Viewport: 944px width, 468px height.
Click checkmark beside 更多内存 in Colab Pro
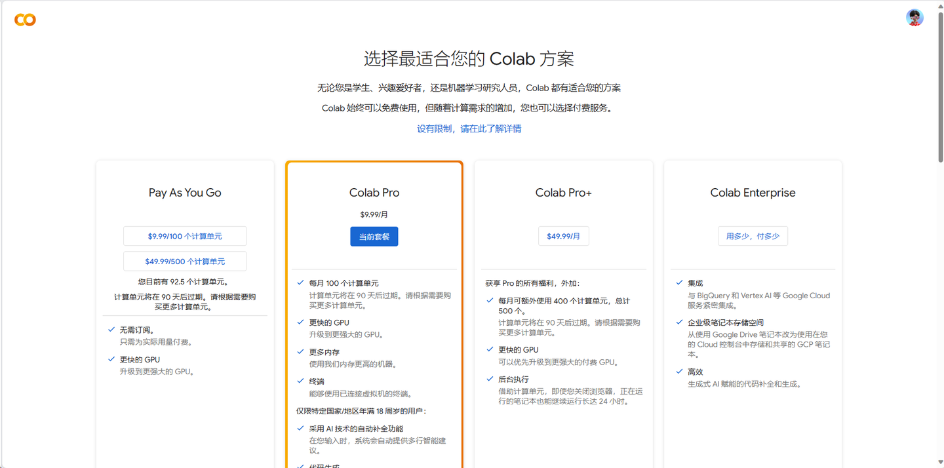(x=300, y=351)
